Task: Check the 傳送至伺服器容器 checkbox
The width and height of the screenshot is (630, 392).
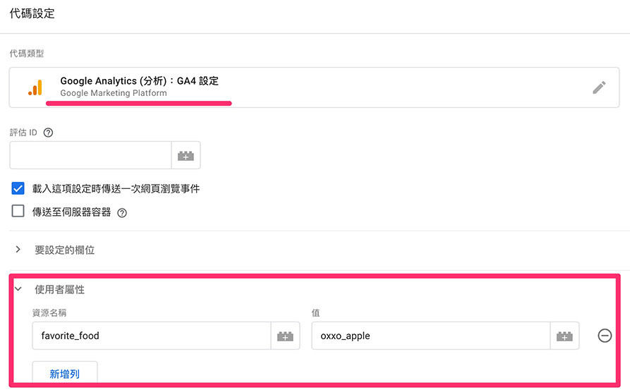Action: click(18, 211)
